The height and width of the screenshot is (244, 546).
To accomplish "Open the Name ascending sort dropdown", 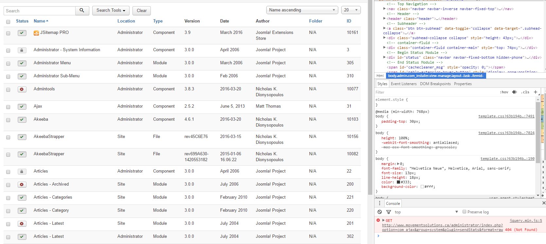I will coord(302,10).
